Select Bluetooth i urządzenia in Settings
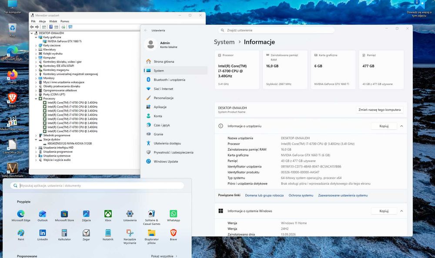The image size is (435, 258). coord(176,80)
